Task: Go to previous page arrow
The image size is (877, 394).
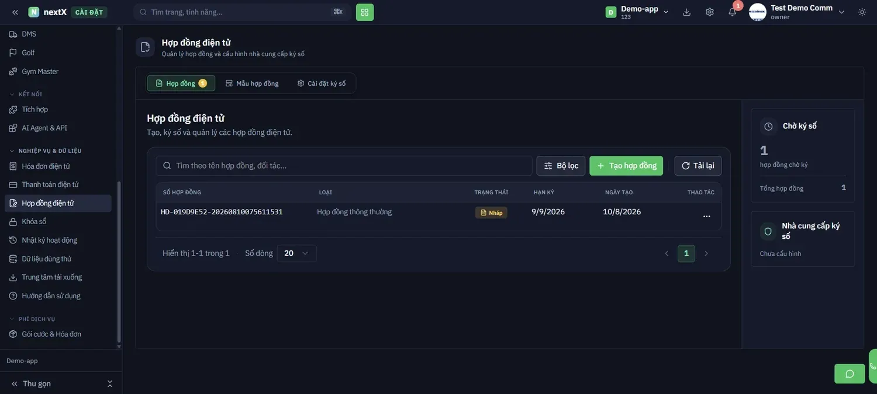Action: click(667, 253)
